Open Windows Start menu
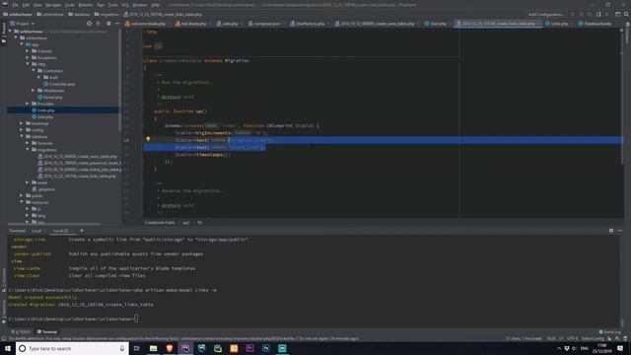The height and width of the screenshot is (355, 631). 8,348
